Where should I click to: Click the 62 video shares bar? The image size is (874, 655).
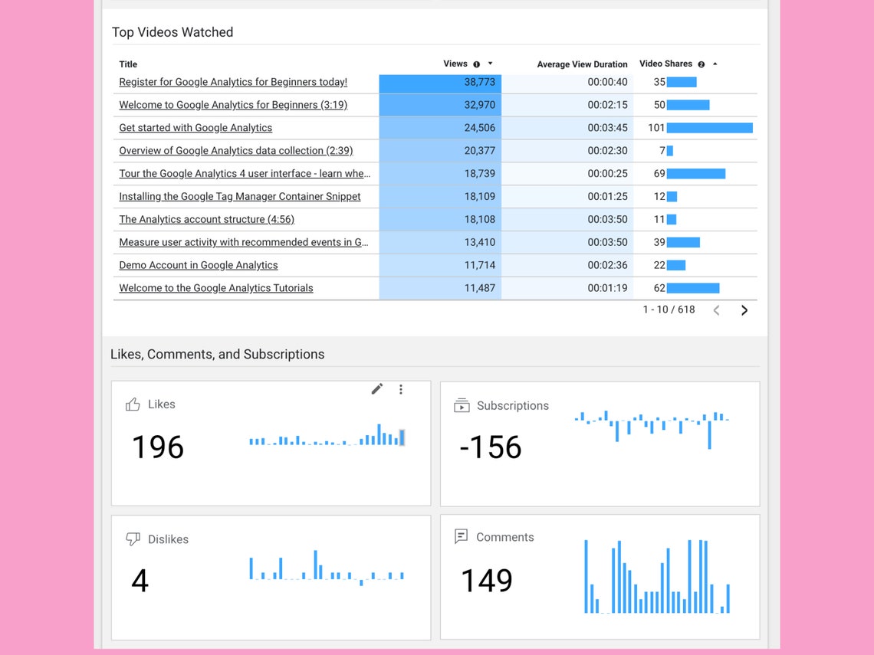click(x=693, y=288)
